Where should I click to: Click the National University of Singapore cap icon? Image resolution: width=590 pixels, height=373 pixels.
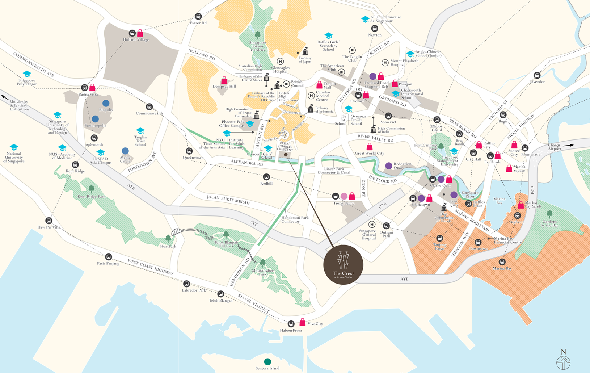14,147
